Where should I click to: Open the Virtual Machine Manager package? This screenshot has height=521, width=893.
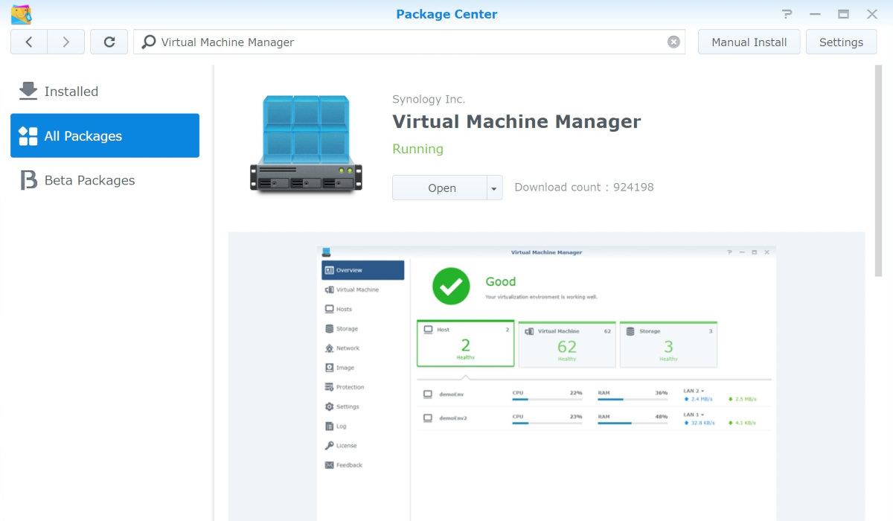441,188
